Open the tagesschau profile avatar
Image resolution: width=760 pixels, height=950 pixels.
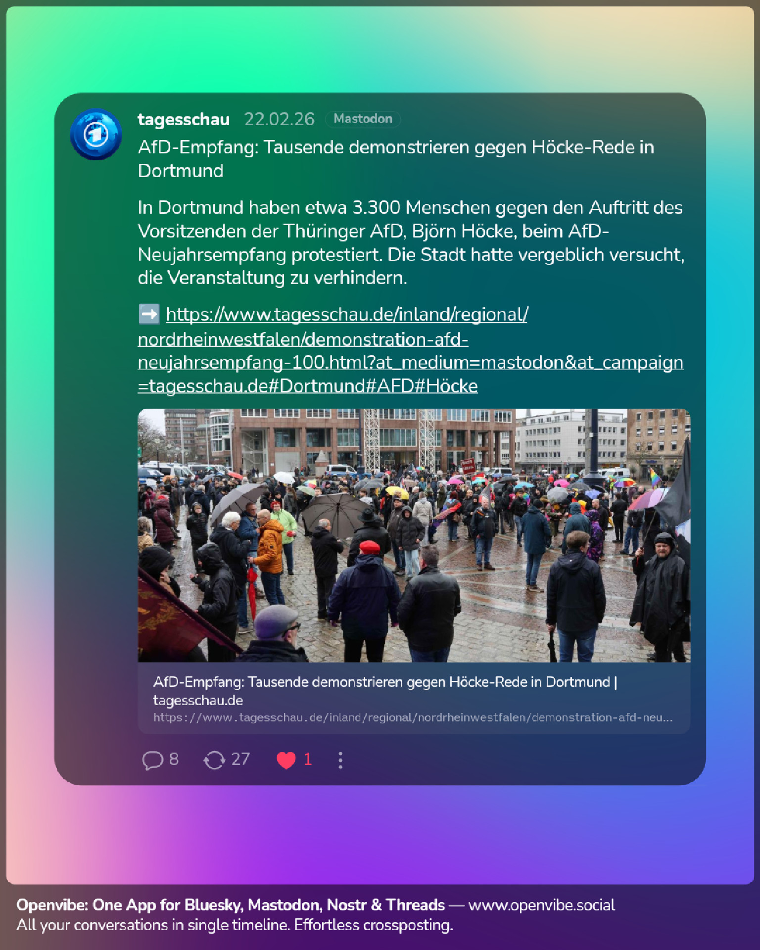[96, 135]
